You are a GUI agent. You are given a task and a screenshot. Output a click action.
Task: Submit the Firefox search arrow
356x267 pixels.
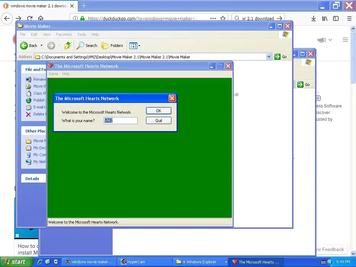280,18
